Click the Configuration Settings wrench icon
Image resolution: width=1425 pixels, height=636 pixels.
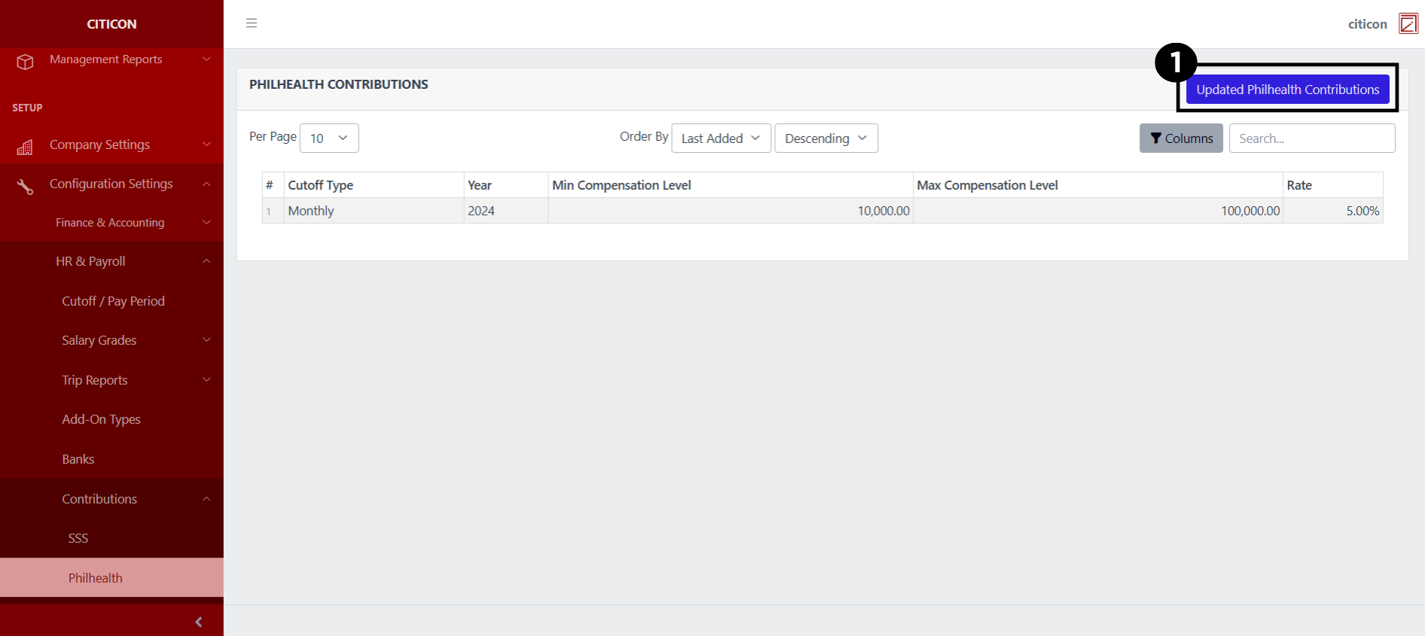click(25, 186)
